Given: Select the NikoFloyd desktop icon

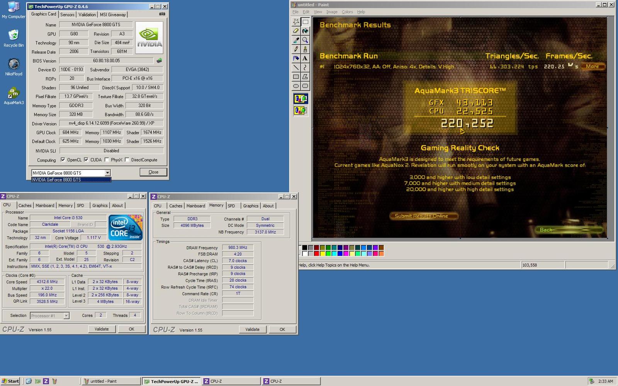Looking at the screenshot, I should [14, 67].
